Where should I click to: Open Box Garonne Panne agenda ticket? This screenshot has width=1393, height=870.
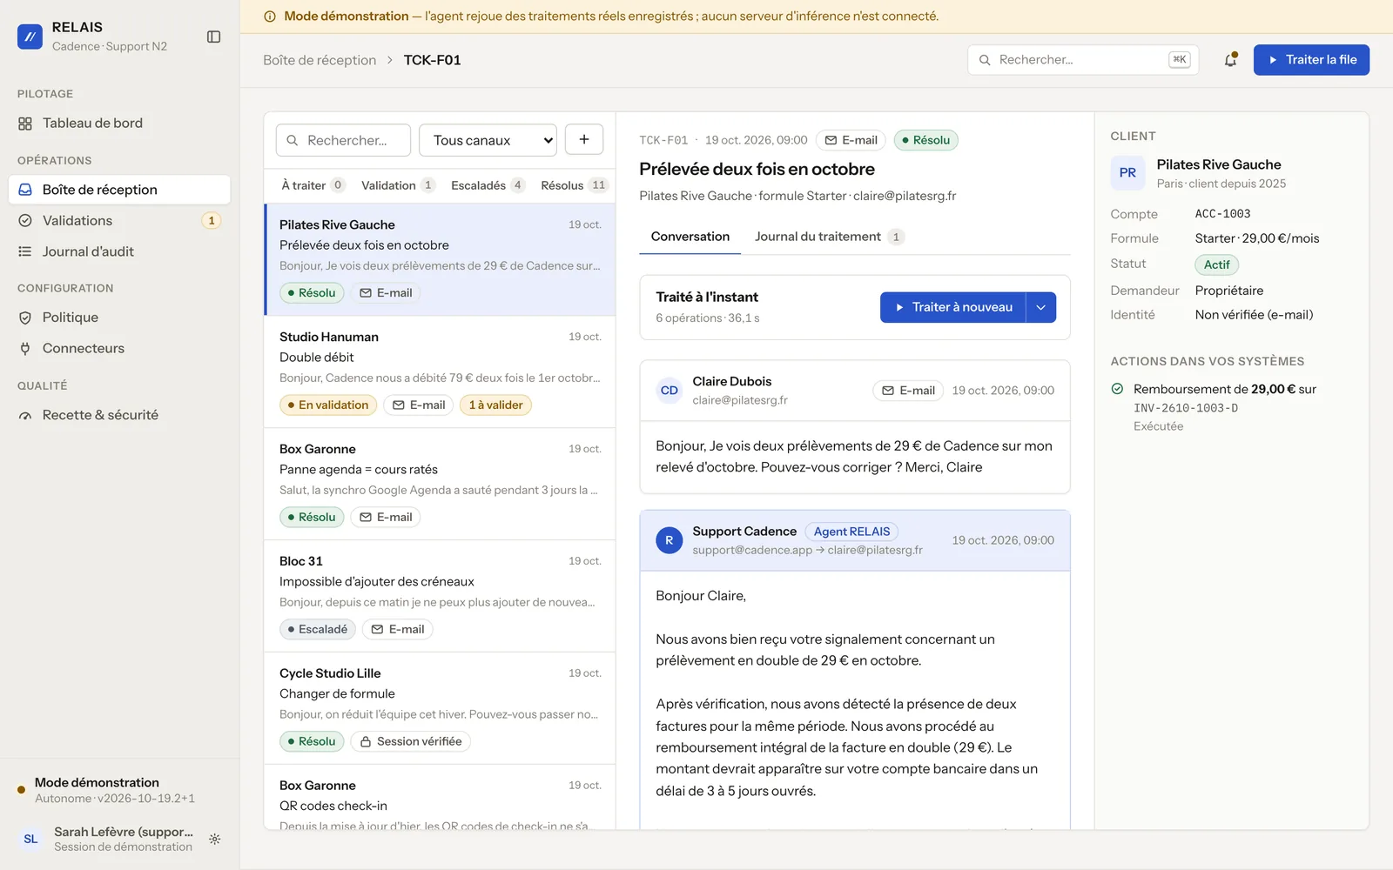(440, 484)
